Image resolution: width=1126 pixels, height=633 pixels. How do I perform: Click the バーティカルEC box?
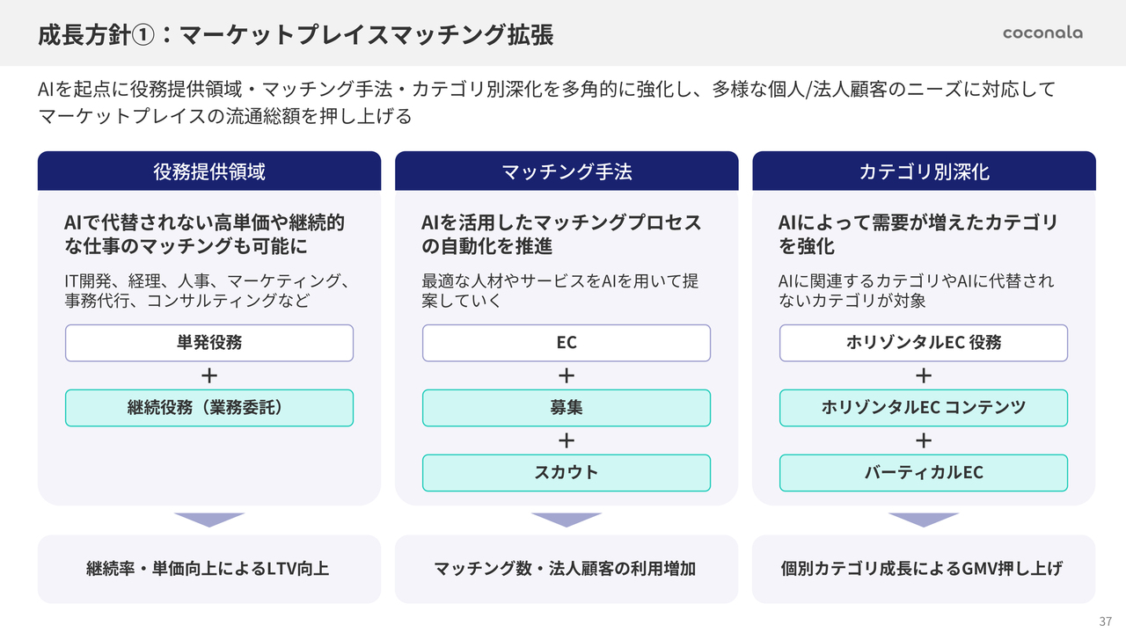[924, 473]
